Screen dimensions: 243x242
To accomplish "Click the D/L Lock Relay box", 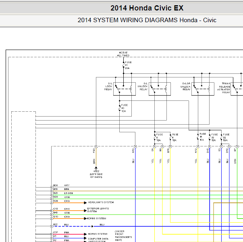I will coord(125,89).
